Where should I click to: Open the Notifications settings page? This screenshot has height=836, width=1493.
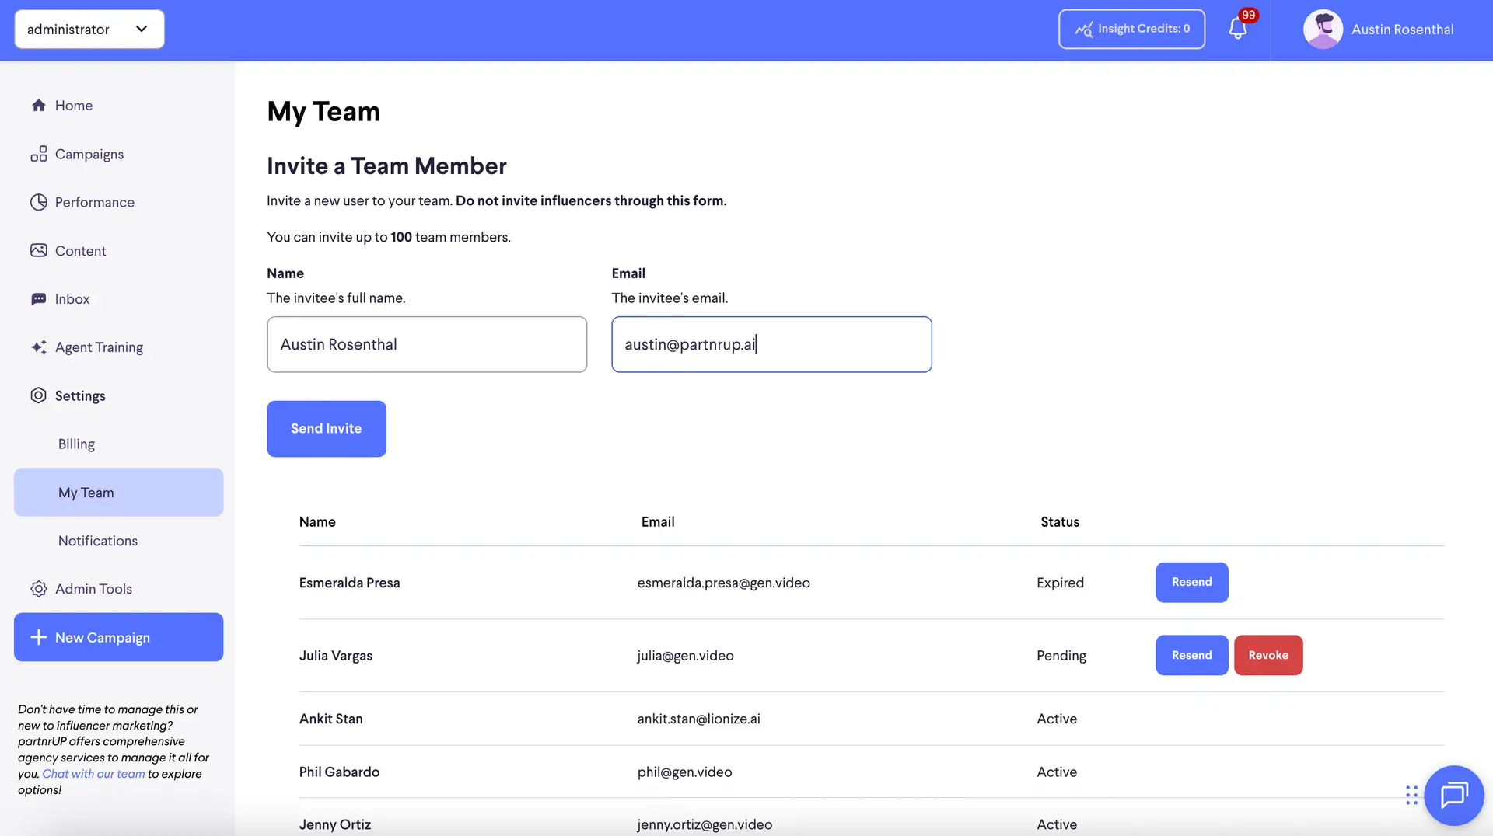point(97,540)
